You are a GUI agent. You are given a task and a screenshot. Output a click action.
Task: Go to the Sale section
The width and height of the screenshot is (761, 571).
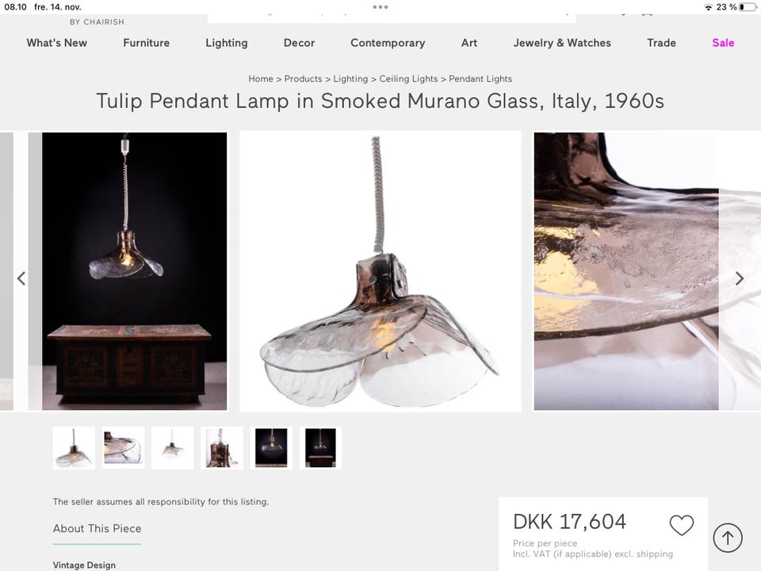[x=723, y=43]
